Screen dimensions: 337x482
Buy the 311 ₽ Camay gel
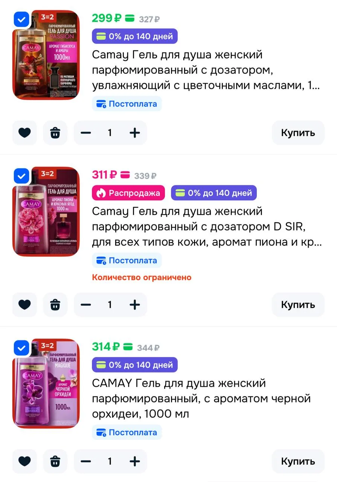298,304
